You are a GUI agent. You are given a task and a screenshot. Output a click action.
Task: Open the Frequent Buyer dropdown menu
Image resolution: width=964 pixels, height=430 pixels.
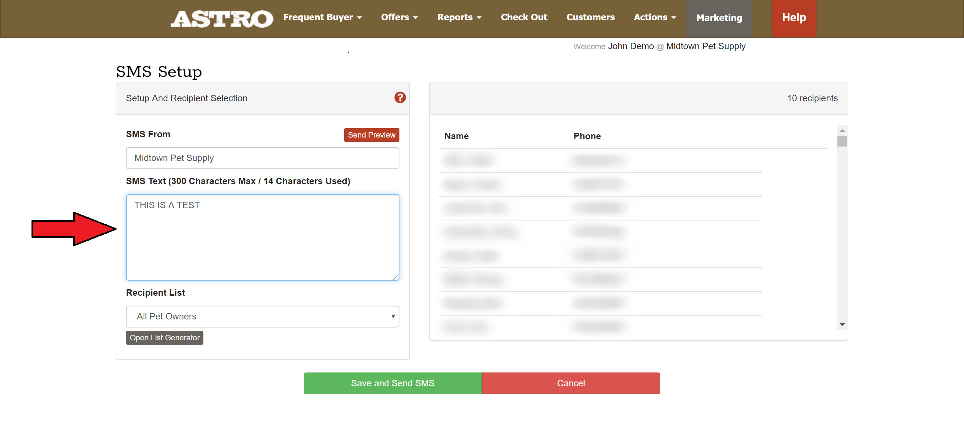click(322, 17)
